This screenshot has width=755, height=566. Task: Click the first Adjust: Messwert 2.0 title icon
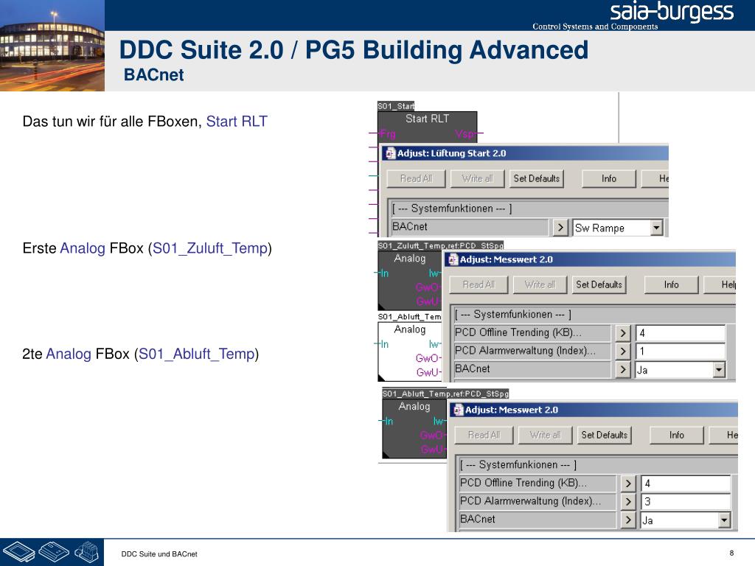(x=453, y=260)
